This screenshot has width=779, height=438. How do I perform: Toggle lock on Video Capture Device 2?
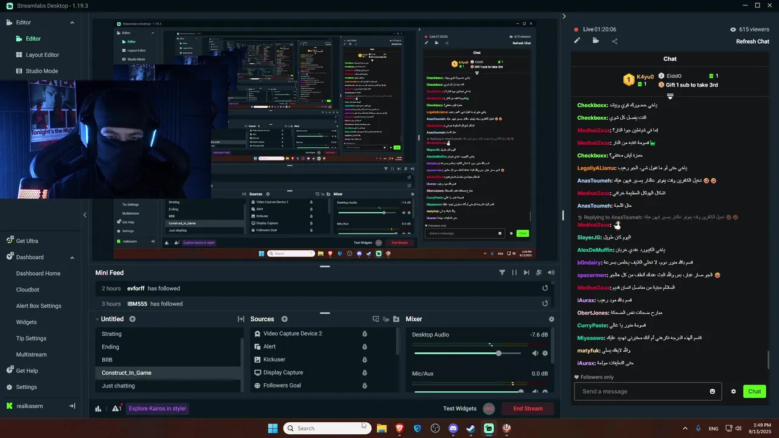[x=365, y=333]
